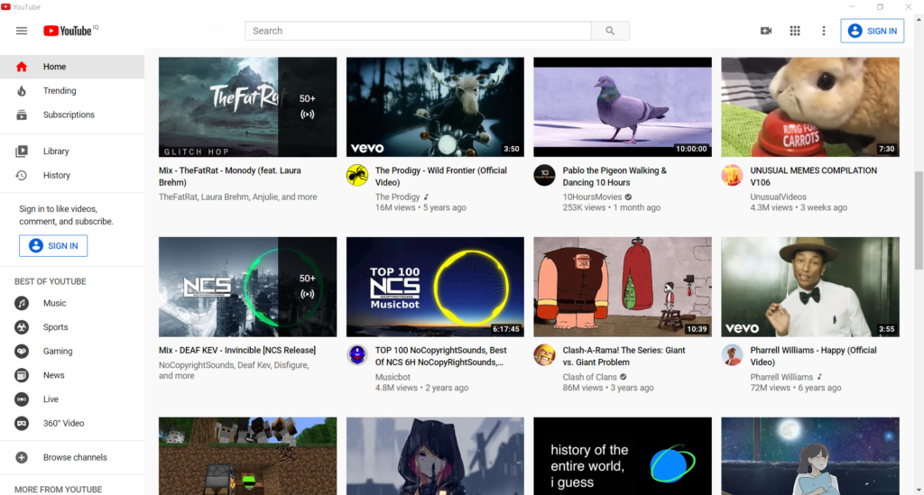Go to Home in sidebar

tap(72, 67)
